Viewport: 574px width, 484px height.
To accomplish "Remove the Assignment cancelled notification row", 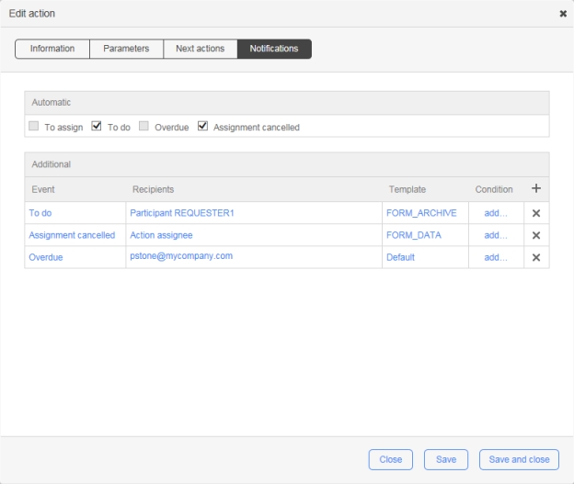I will pos(536,235).
